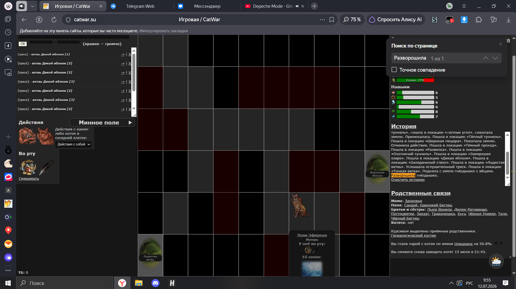Open File Explorer from the taskbar
516x289 pixels.
139,283
